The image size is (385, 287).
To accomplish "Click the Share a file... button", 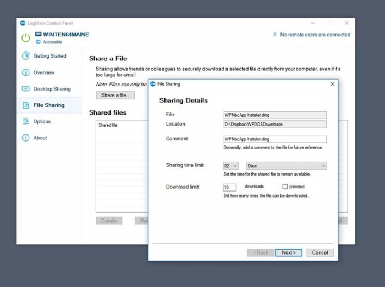I will coord(115,95).
